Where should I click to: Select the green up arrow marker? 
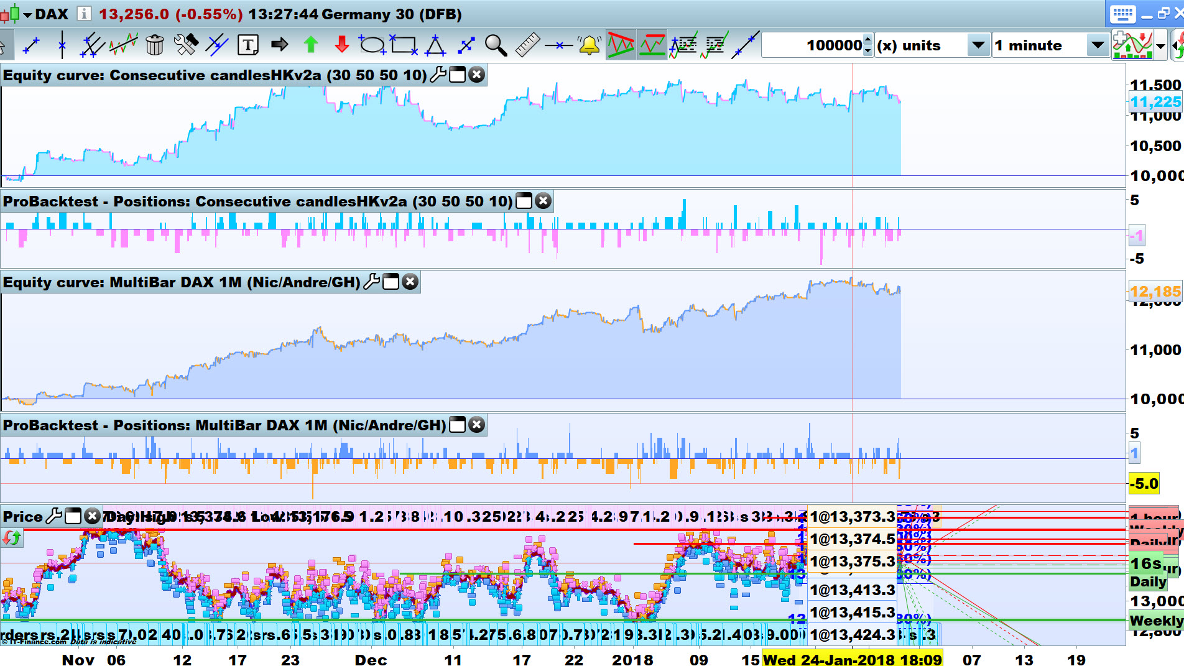(x=310, y=45)
